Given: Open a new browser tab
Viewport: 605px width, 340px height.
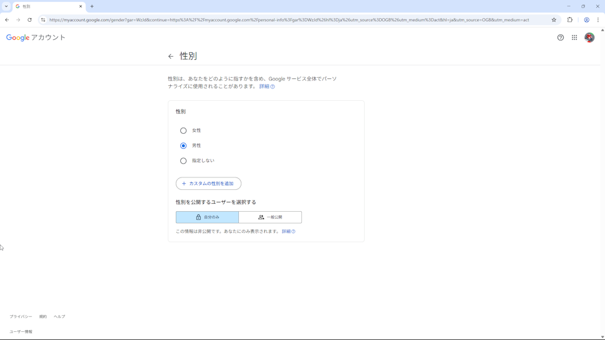Looking at the screenshot, I should pos(92,6).
